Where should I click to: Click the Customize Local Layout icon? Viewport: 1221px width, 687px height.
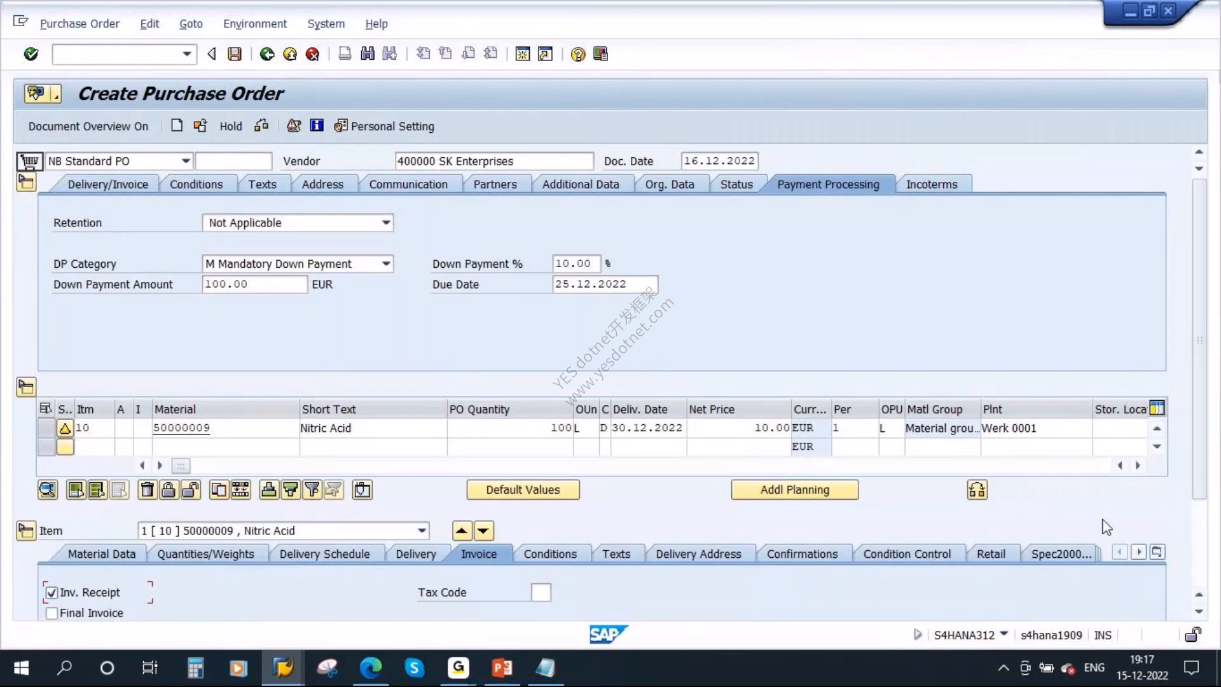point(600,54)
